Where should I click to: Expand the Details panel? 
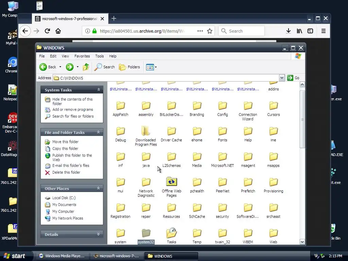pyautogui.click(x=99, y=234)
